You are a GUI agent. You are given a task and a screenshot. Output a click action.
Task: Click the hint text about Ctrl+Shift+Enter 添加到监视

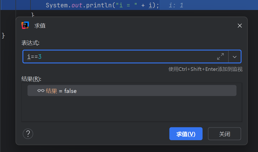point(205,69)
